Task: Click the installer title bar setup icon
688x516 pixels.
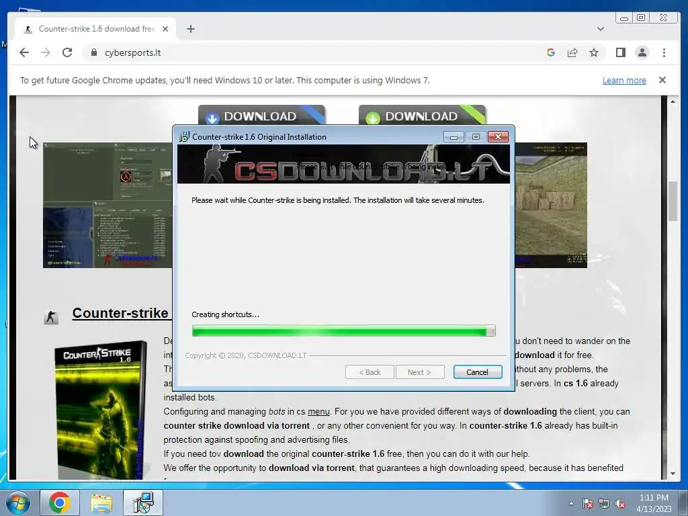Action: 184,136
